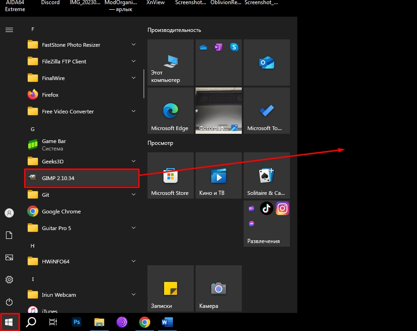Click the app list scrollbar thumb
The image size is (417, 331).
(144, 84)
